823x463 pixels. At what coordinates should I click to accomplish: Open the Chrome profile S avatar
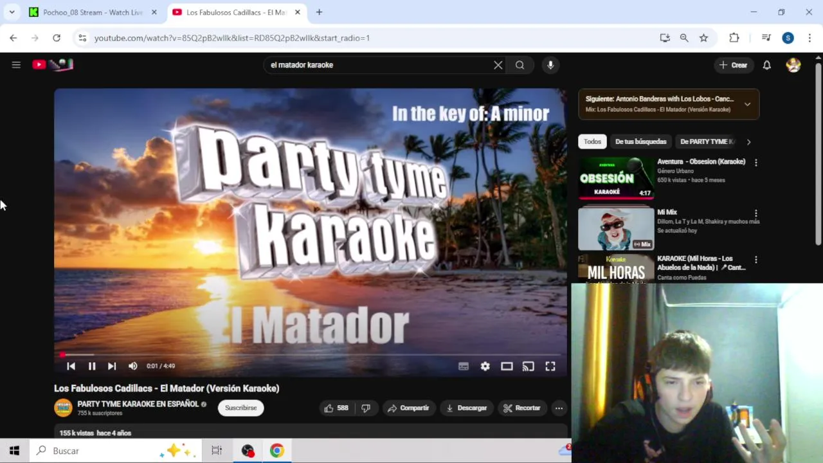pos(788,38)
